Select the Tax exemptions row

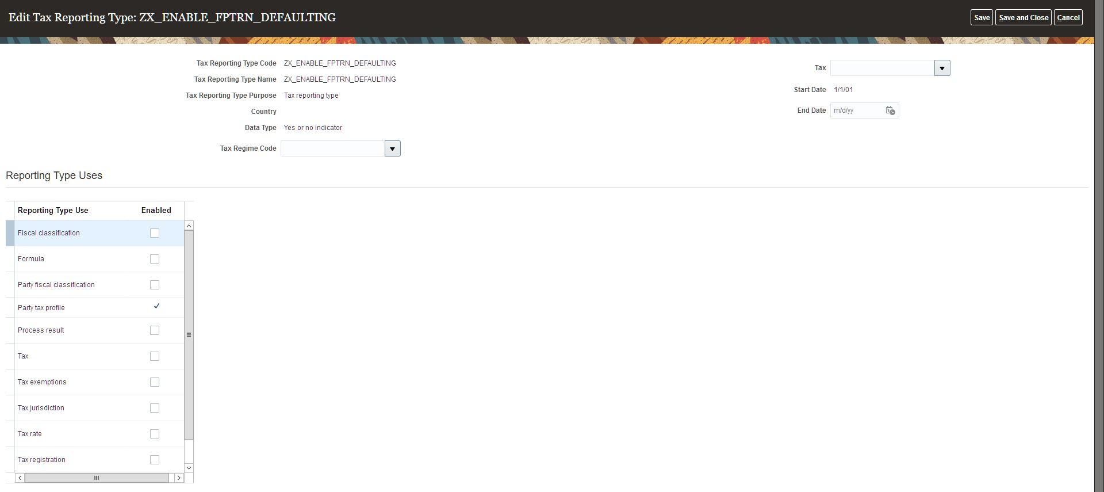95,382
